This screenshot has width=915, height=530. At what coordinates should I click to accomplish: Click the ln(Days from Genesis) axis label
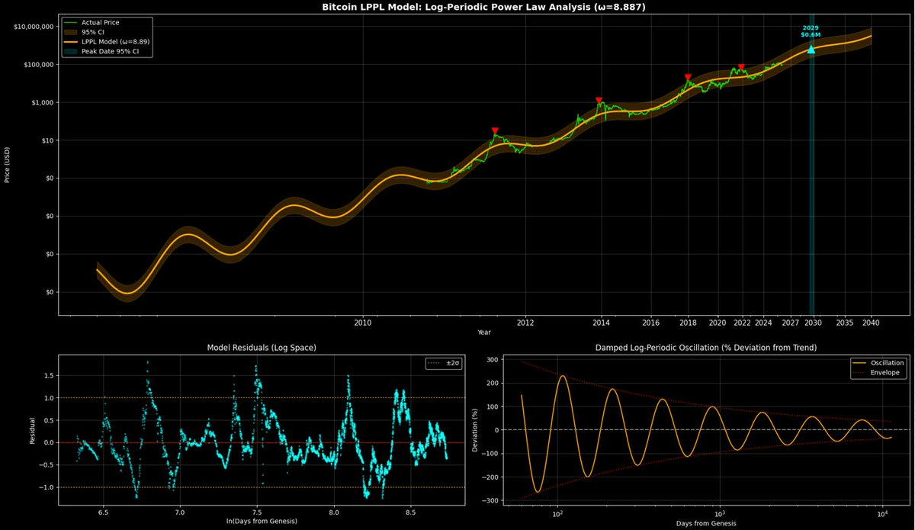click(x=262, y=521)
